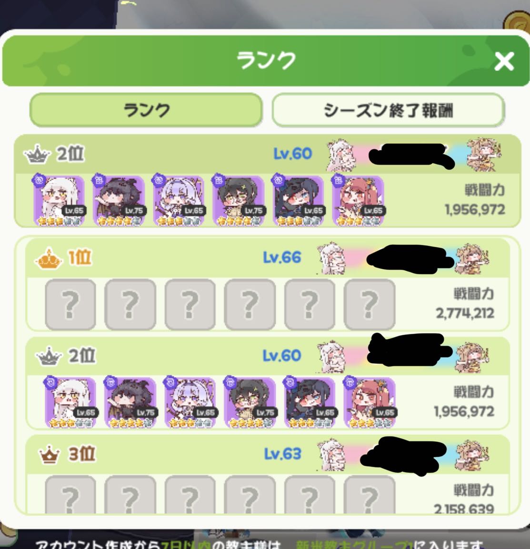Screen dimensions: 530x549
Task: Open white-haired Lv.65 character in top banner
Action: [59, 200]
